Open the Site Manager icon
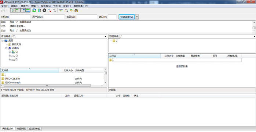Screen dimensions: 256x132 coord(3,10)
